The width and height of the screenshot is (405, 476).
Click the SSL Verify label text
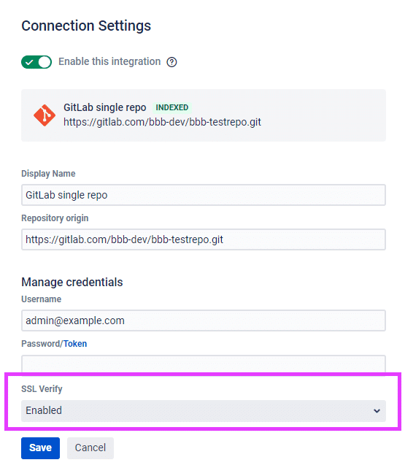click(x=42, y=389)
